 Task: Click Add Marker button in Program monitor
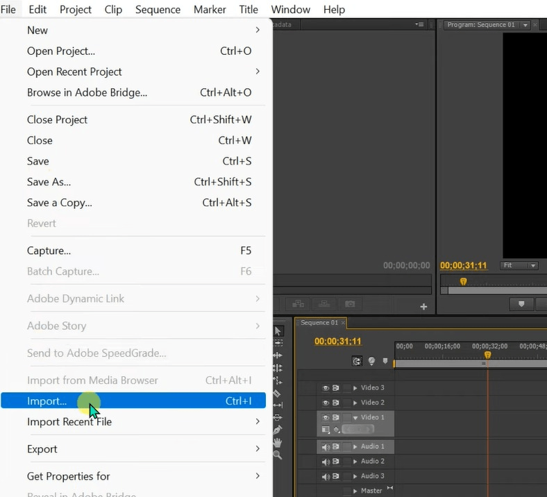521,304
